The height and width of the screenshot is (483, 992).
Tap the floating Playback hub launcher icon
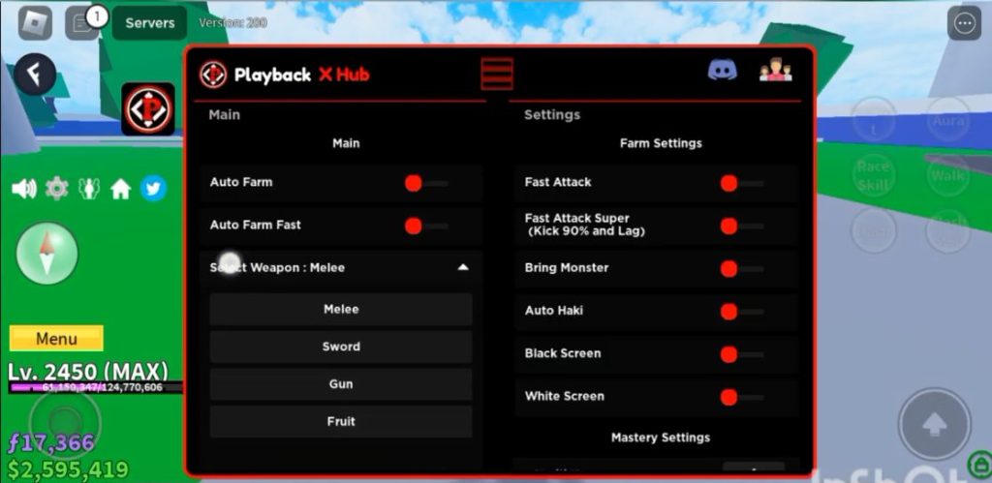tap(148, 108)
